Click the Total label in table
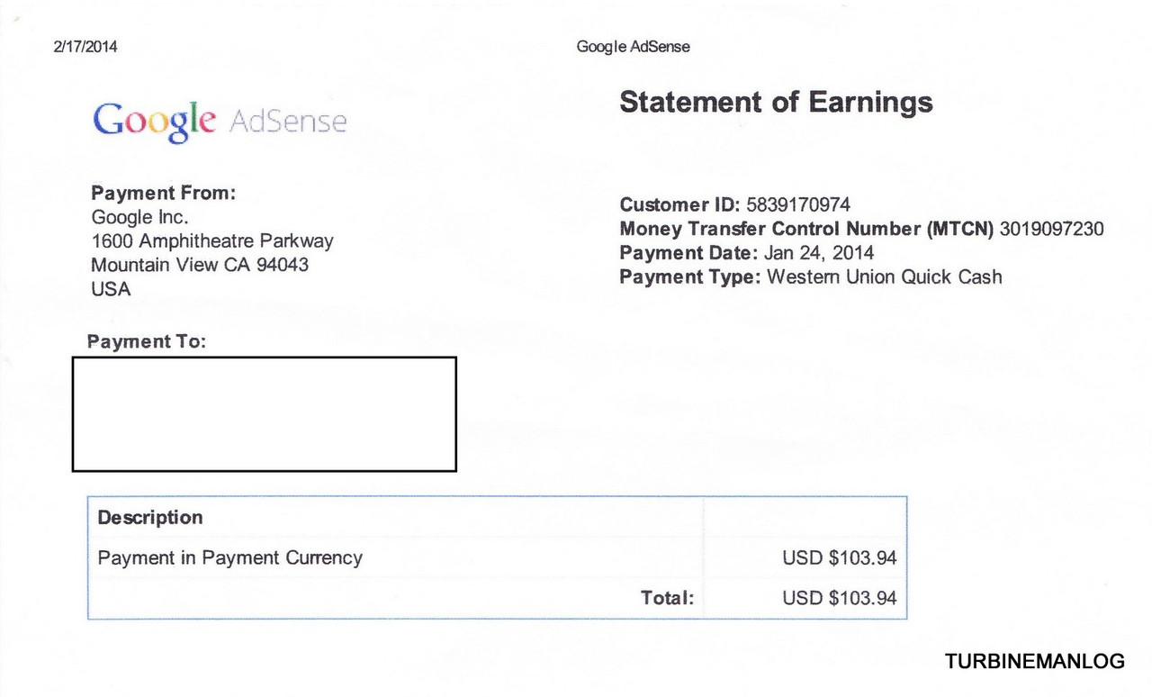Viewport: 1152px width, 697px height. point(667,598)
